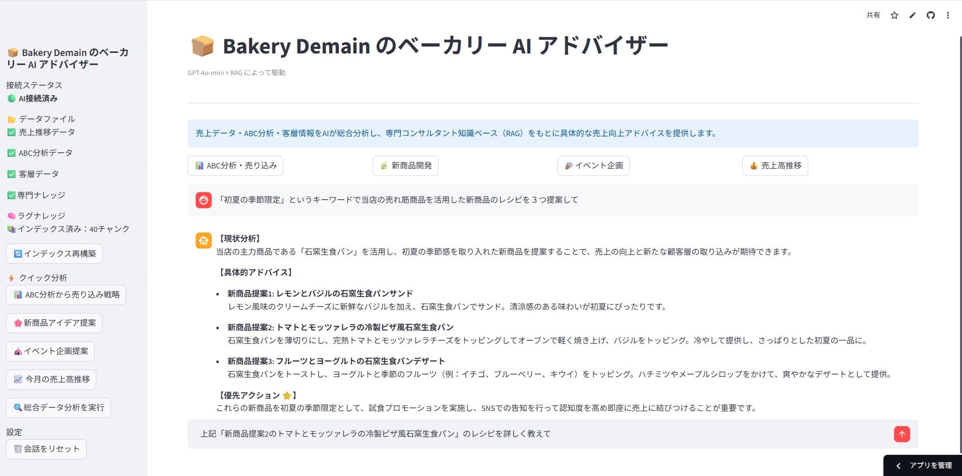Click the money bag icon on 売上高推移
Screen dimensions: 962x476
pyautogui.click(x=754, y=165)
